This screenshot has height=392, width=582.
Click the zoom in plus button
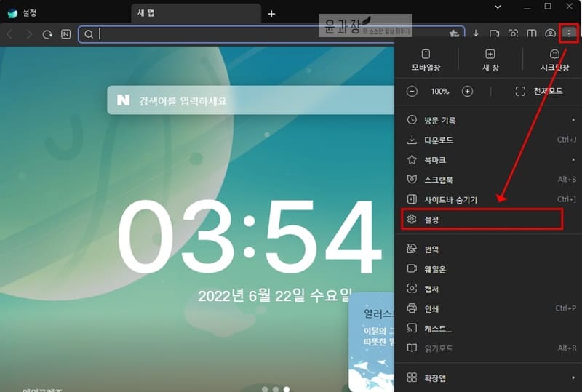coord(467,92)
